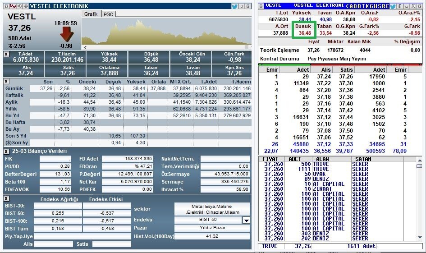This screenshot has height=253, width=426.
Task: Click the Teorik Eşleşme price 37,26
Action: click(313, 50)
